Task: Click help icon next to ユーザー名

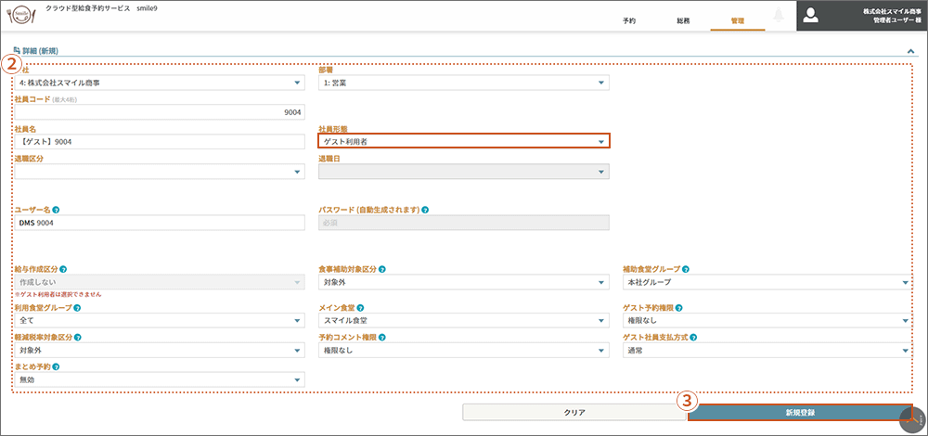Action: 55,210
